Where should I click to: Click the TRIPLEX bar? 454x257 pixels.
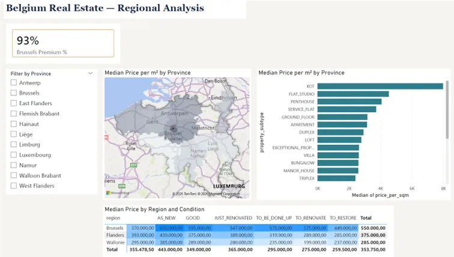click(336, 178)
